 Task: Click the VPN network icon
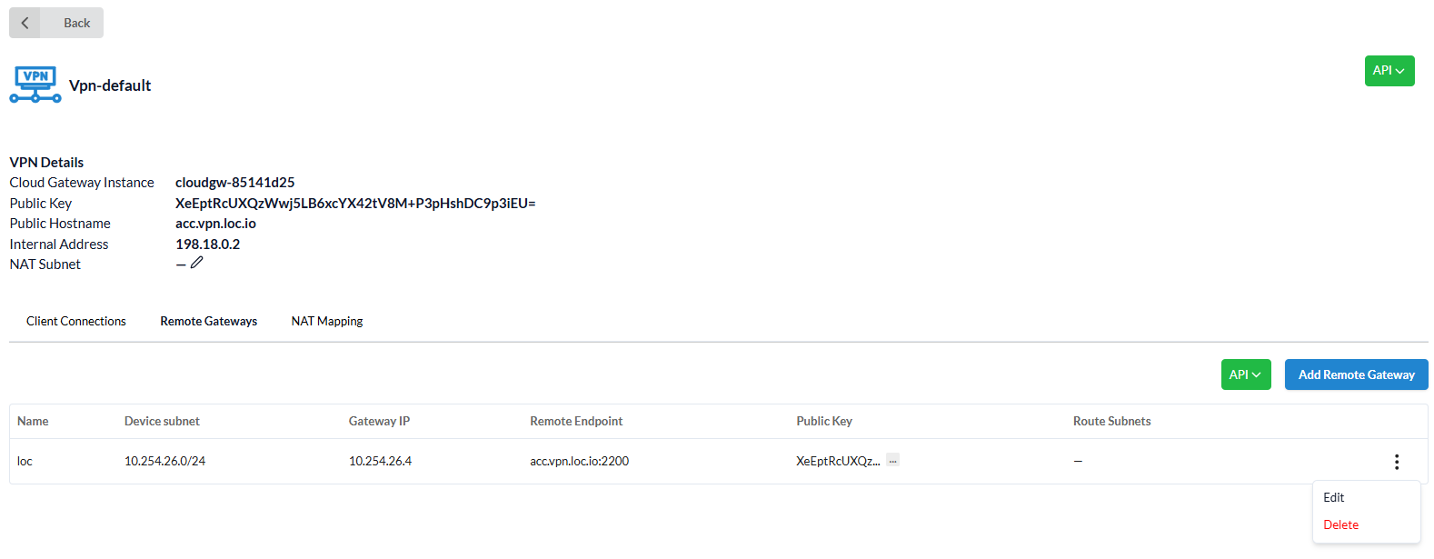click(x=35, y=85)
